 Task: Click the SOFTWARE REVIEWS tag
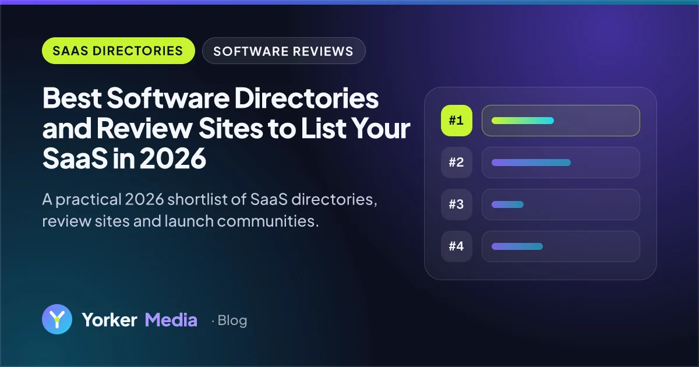click(284, 51)
